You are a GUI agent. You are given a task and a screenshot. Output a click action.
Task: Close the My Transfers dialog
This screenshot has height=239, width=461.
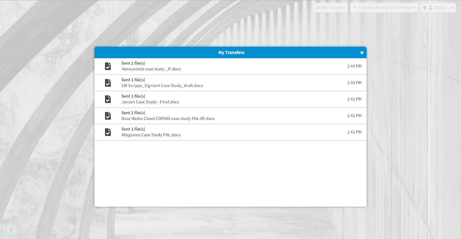point(362,52)
